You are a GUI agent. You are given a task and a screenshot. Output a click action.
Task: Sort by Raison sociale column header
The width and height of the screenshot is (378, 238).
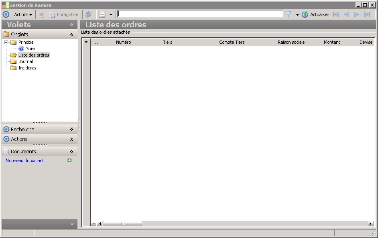point(291,42)
